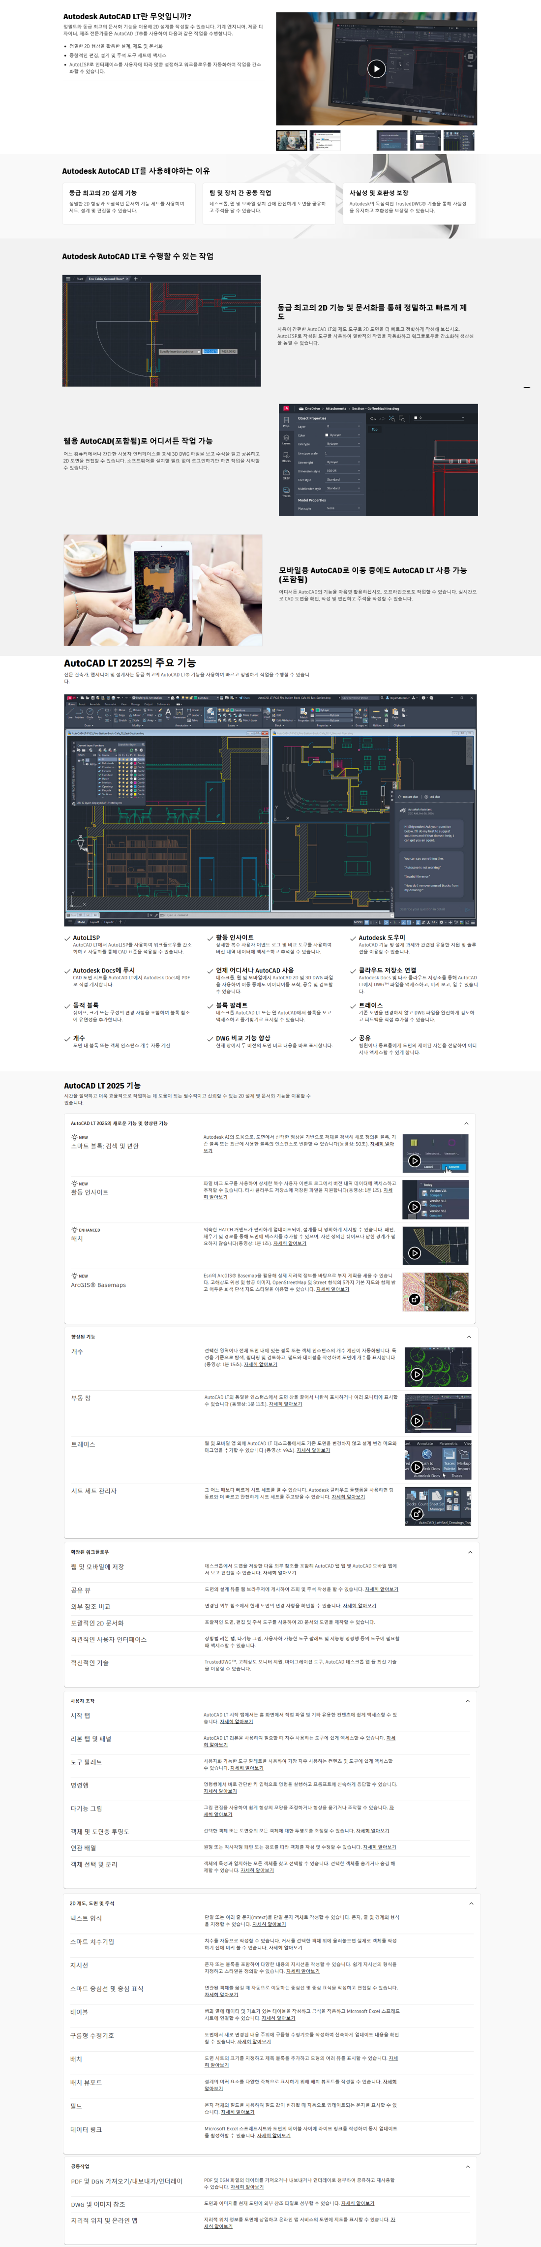Collapse the 사용자 조작 accordion section
Screen dimensions: 541x2247
coord(468,1701)
